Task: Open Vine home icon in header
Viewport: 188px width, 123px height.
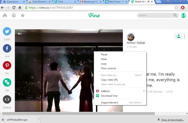Action: click(x=5, y=15)
